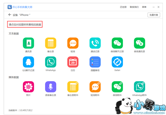Image resolution: width=166 pixels, height=115 pixels.
Task: Click the back arrow beside 设备
Action: coord(10,15)
